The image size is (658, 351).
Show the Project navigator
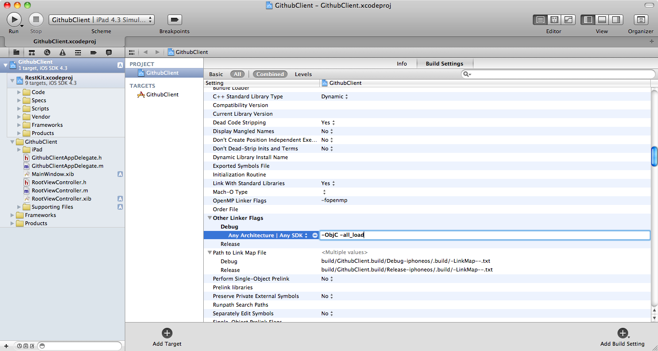(x=16, y=52)
